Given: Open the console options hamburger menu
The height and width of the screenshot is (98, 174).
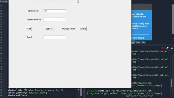Looking at the screenshot, I should pos(172,48).
